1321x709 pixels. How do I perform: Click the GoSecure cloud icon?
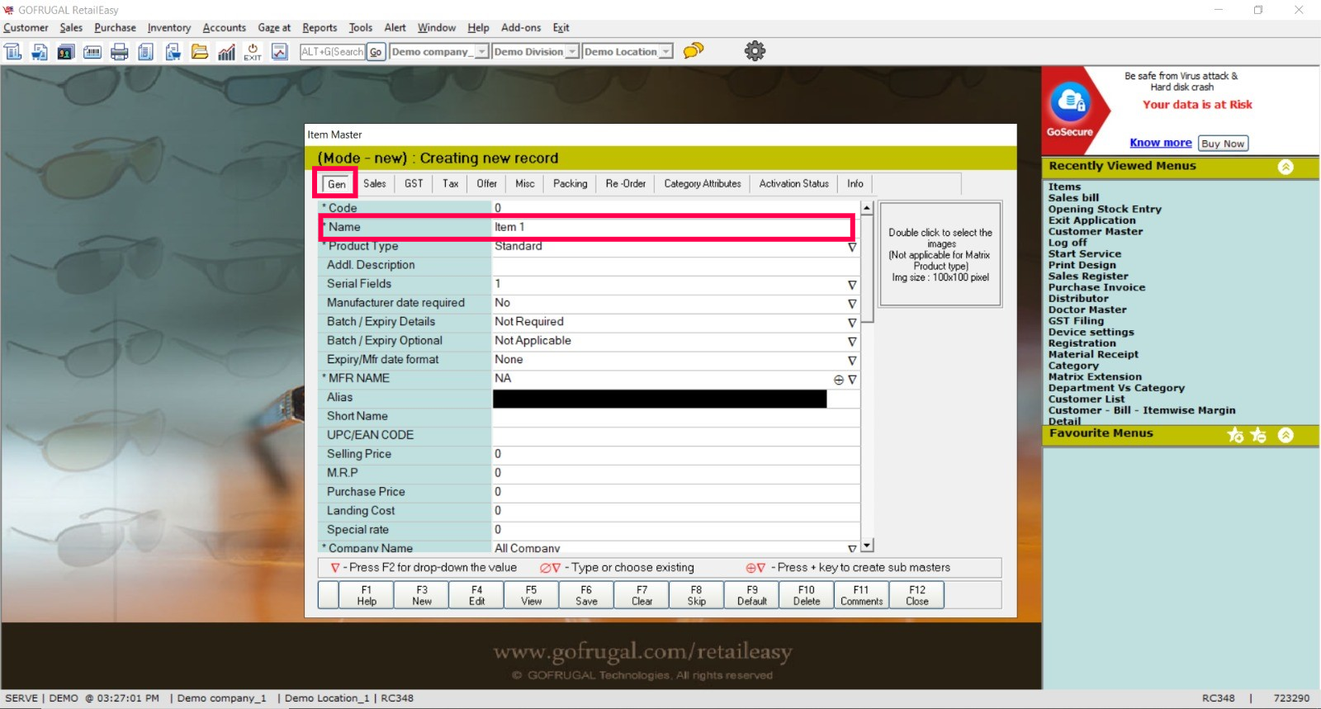pos(1070,102)
